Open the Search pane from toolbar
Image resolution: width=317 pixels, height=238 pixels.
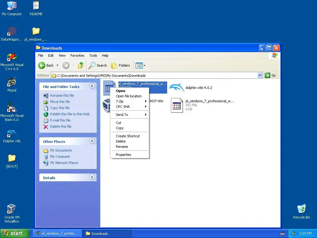click(x=98, y=65)
